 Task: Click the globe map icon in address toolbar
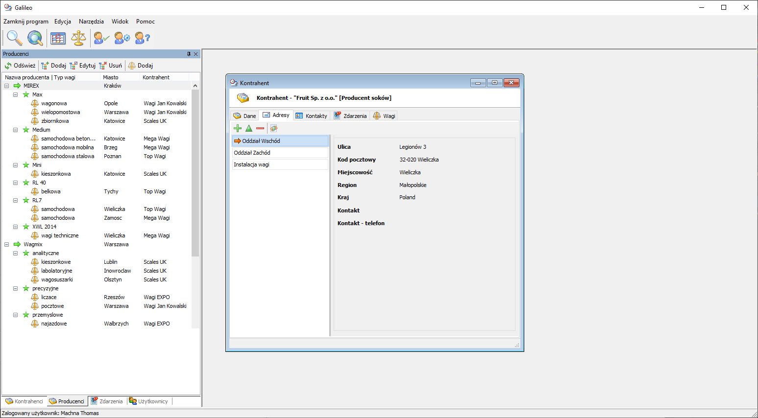point(274,128)
